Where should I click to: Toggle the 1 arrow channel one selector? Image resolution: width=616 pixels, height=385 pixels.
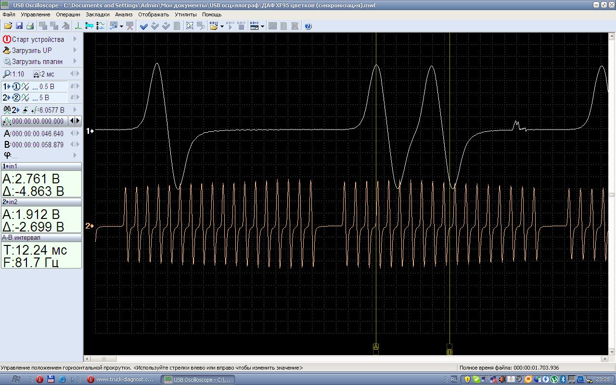click(x=6, y=87)
